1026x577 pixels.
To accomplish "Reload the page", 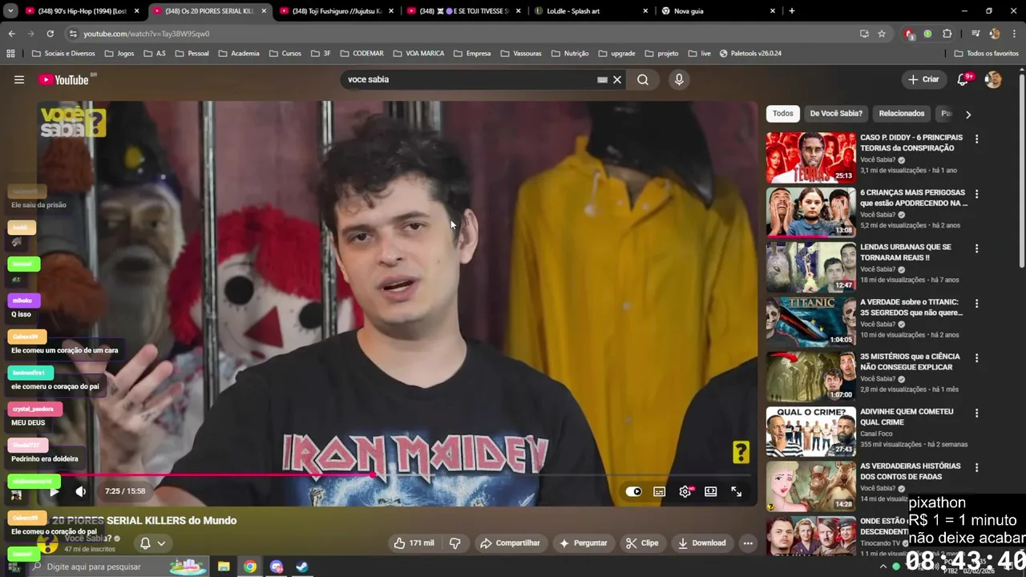I will 50,34.
